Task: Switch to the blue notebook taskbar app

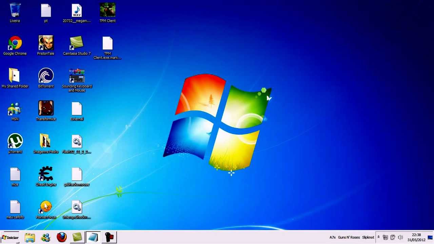Action: pyautogui.click(x=93, y=237)
